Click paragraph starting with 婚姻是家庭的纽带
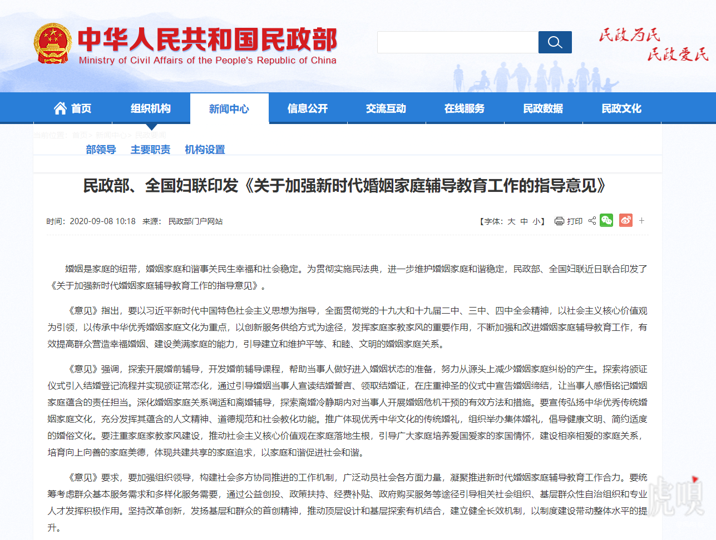The height and width of the screenshot is (540, 716). click(x=348, y=277)
